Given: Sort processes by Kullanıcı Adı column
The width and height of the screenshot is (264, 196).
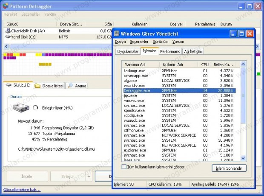Looking at the screenshot, I should [x=179, y=64].
